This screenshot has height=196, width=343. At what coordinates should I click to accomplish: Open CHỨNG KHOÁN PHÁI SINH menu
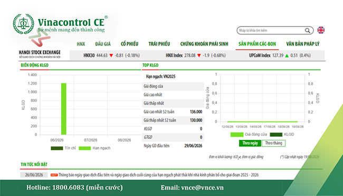pyautogui.click(x=204, y=44)
